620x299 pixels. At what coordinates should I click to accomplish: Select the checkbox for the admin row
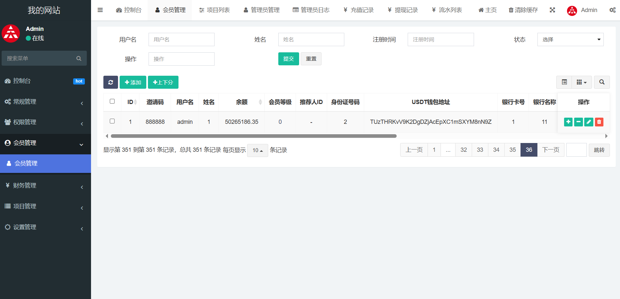(112, 121)
